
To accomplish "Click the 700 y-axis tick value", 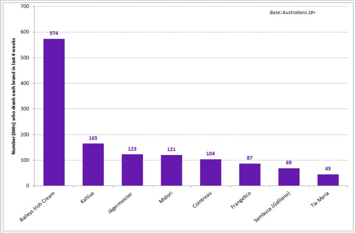I will (25, 6).
